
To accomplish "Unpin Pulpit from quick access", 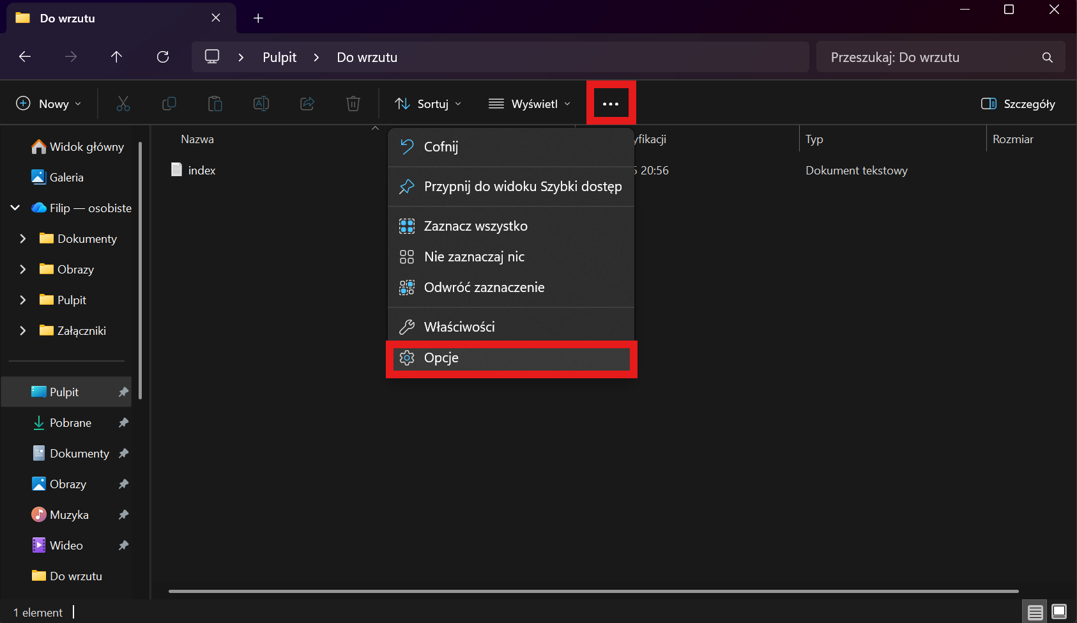I will (x=124, y=392).
